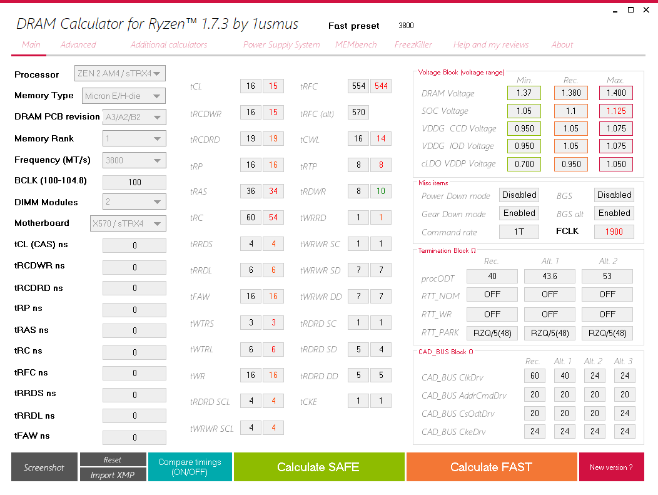Click the tRFC fast value 544
The height and width of the screenshot is (495, 658).
tap(381, 86)
